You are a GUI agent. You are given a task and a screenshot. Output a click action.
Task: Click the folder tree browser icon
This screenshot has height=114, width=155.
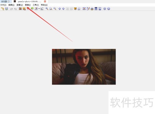tap(2, 9)
